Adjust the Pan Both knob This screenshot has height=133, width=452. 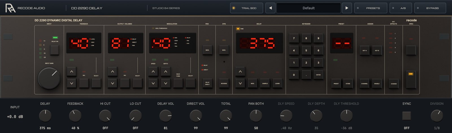256,116
